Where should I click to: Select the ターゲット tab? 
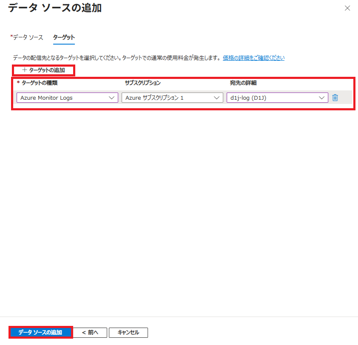[64, 37]
